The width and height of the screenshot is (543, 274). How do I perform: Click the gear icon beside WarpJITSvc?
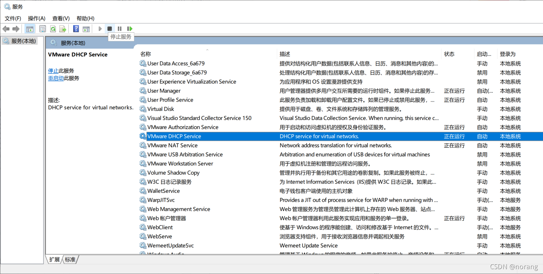143,200
